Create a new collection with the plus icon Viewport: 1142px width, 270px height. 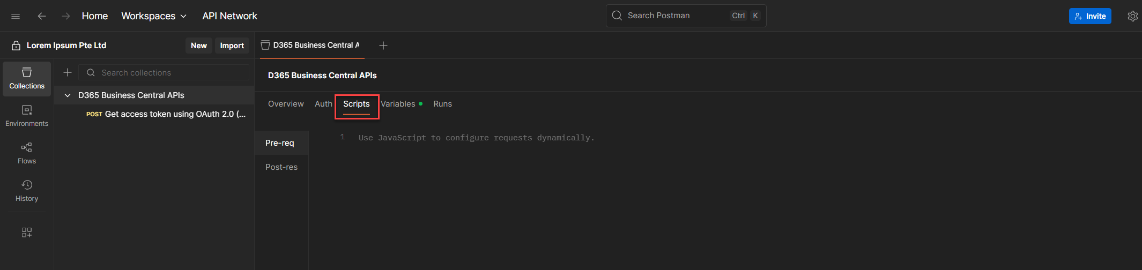(x=68, y=72)
